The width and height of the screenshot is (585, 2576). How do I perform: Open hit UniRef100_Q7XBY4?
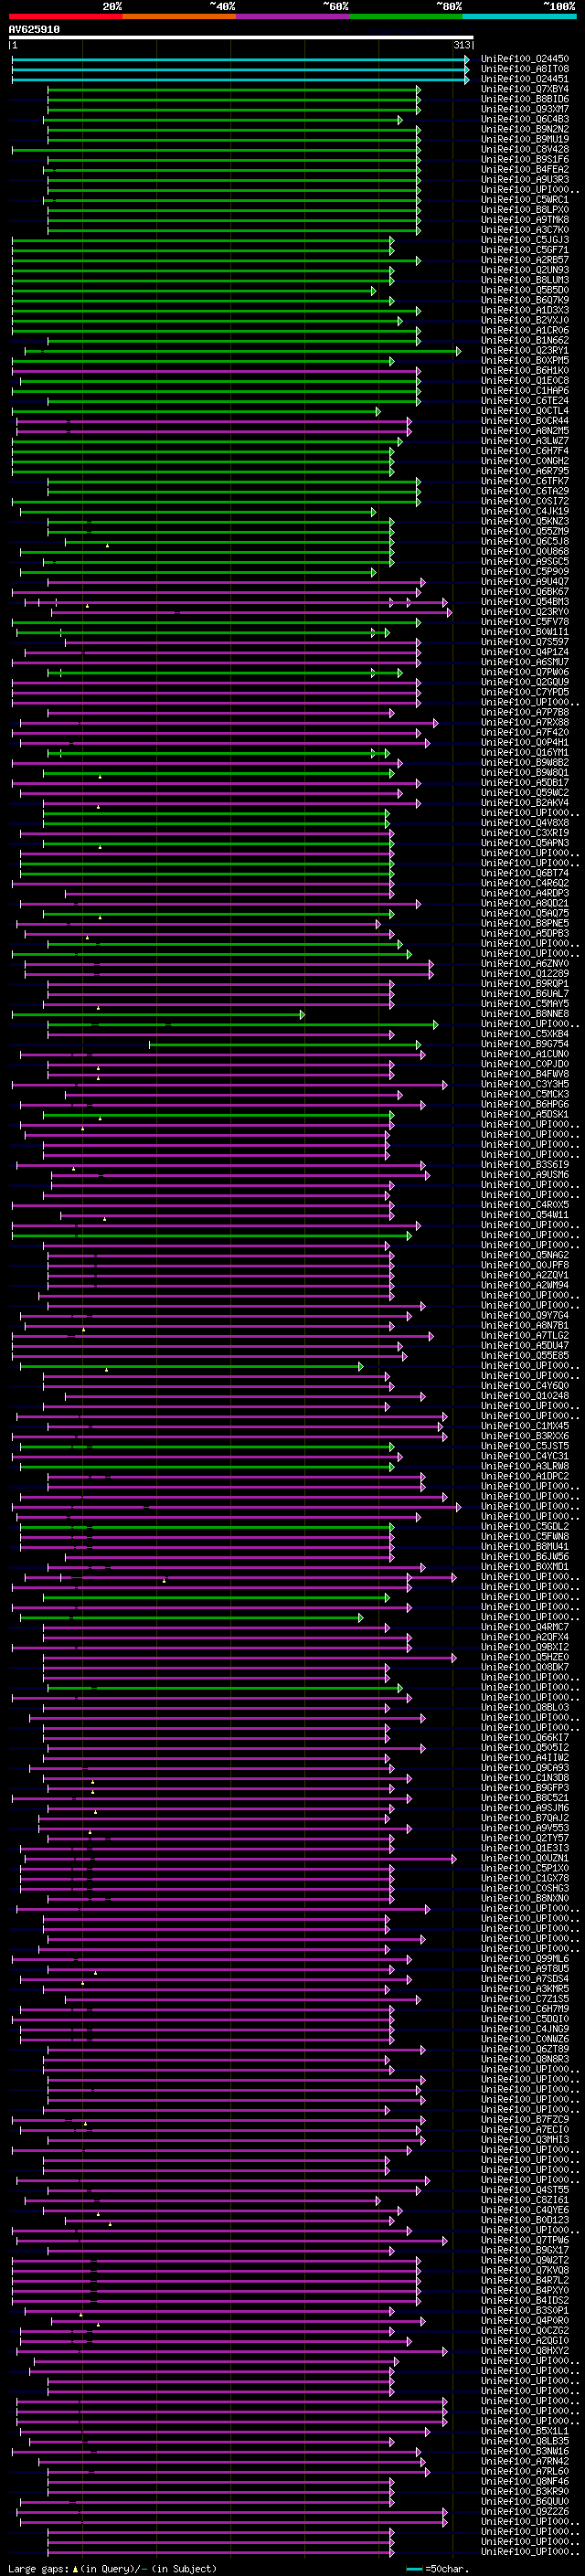(525, 89)
